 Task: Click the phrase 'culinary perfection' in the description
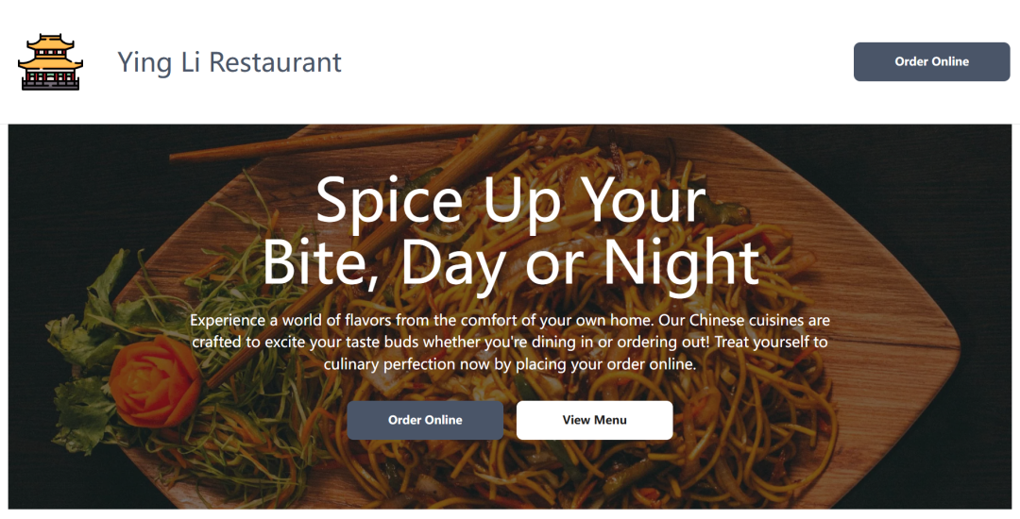[x=390, y=364]
